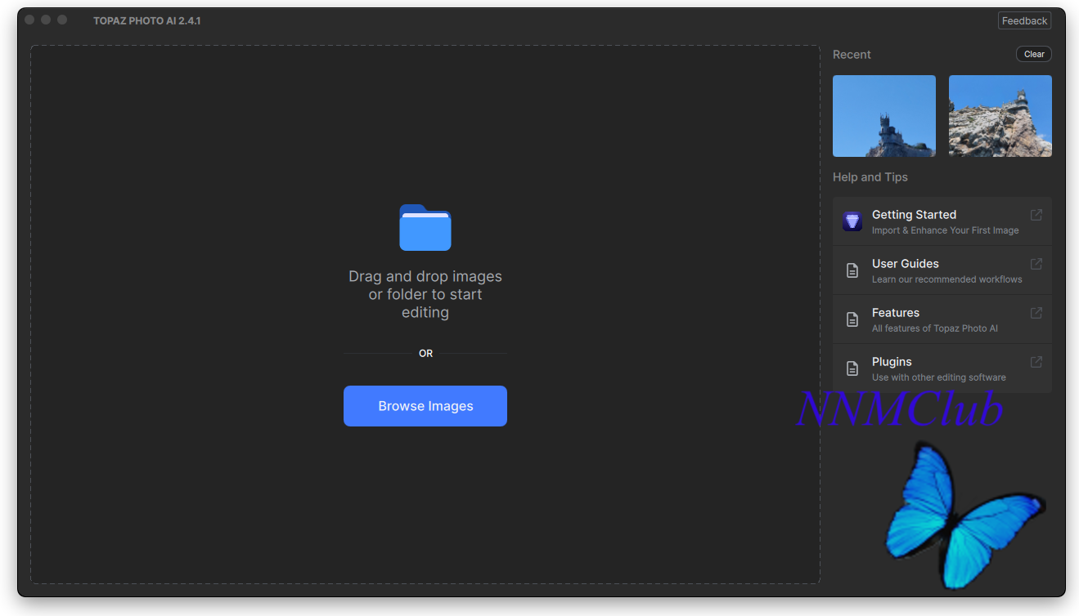Image resolution: width=1079 pixels, height=616 pixels.
Task: Click the 'Help and Tips' heading
Action: point(870,177)
